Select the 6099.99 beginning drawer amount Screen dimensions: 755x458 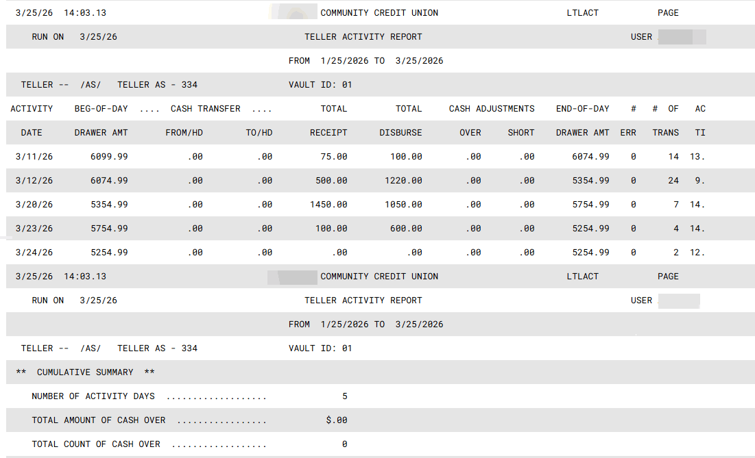tap(109, 157)
